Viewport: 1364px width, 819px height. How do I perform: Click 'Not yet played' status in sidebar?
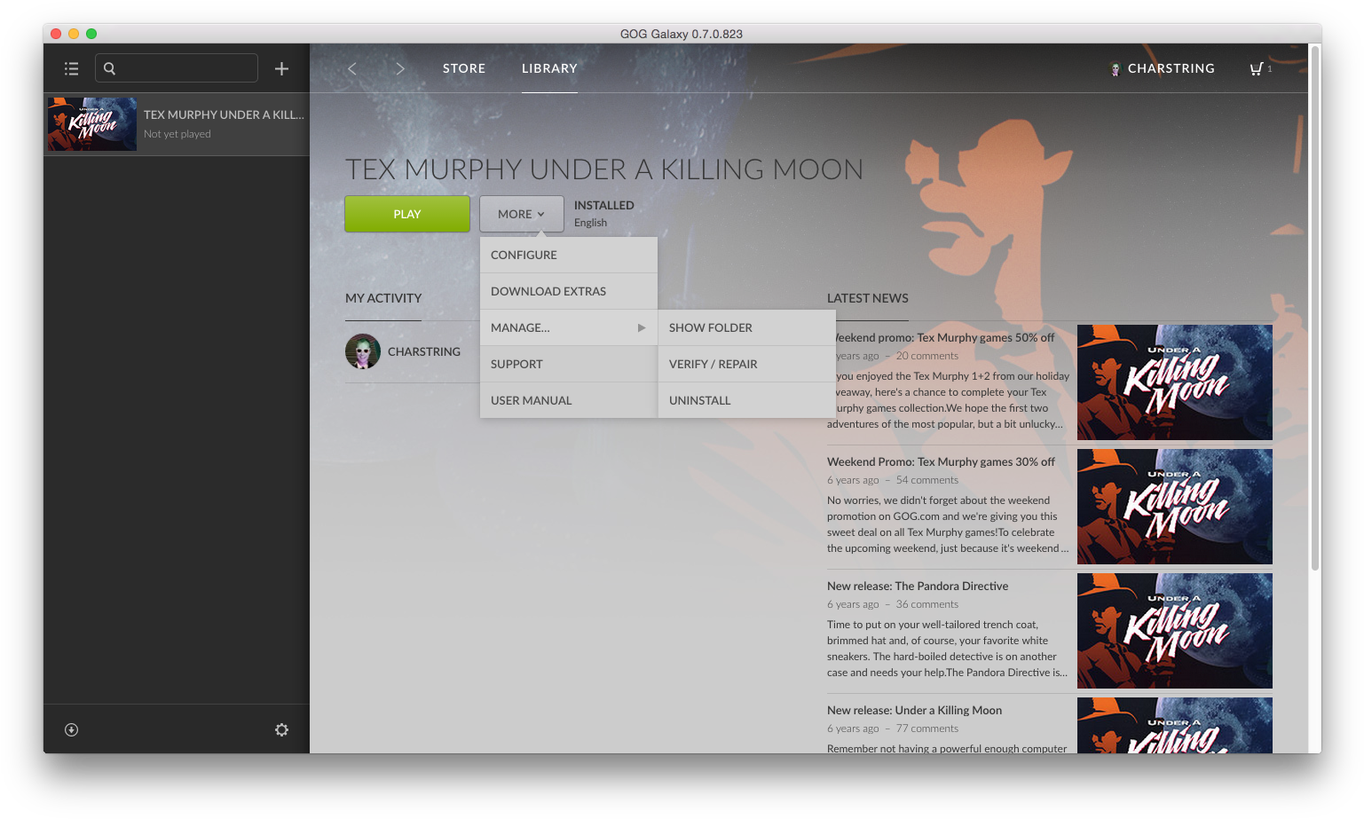[x=177, y=134]
